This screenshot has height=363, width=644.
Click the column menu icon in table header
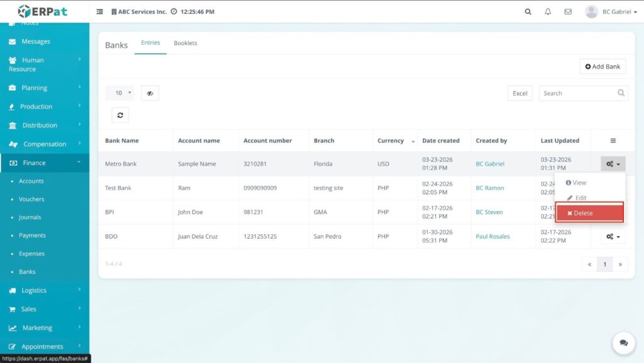pos(613,141)
